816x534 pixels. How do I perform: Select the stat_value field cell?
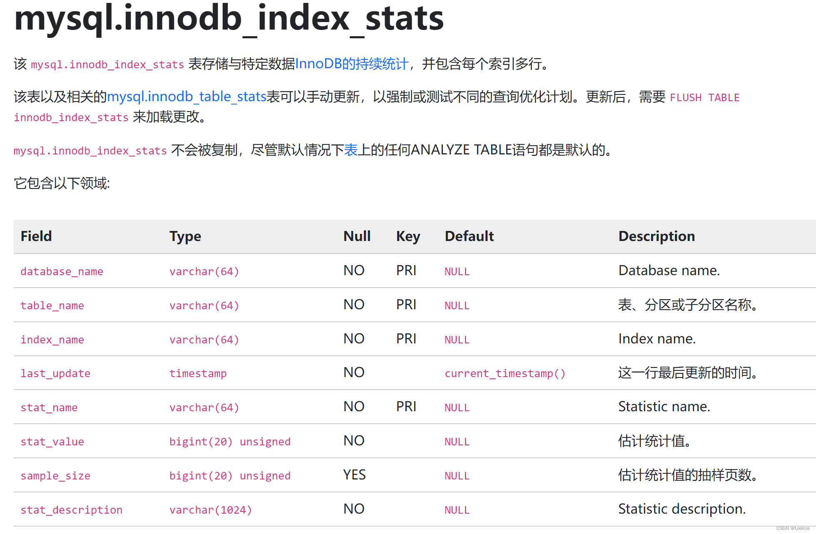[x=52, y=442]
